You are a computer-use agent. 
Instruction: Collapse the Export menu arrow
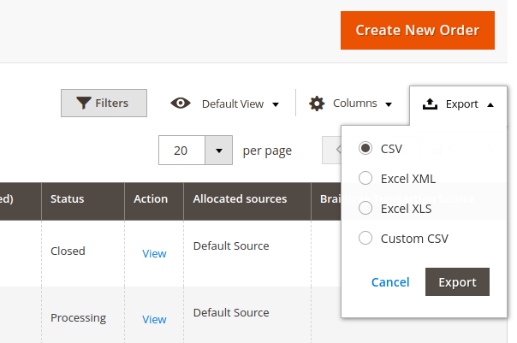tap(490, 104)
